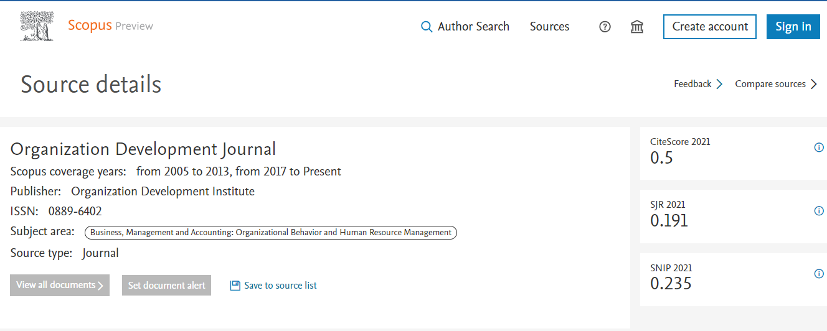
Task: Set a document alert
Action: point(166,285)
